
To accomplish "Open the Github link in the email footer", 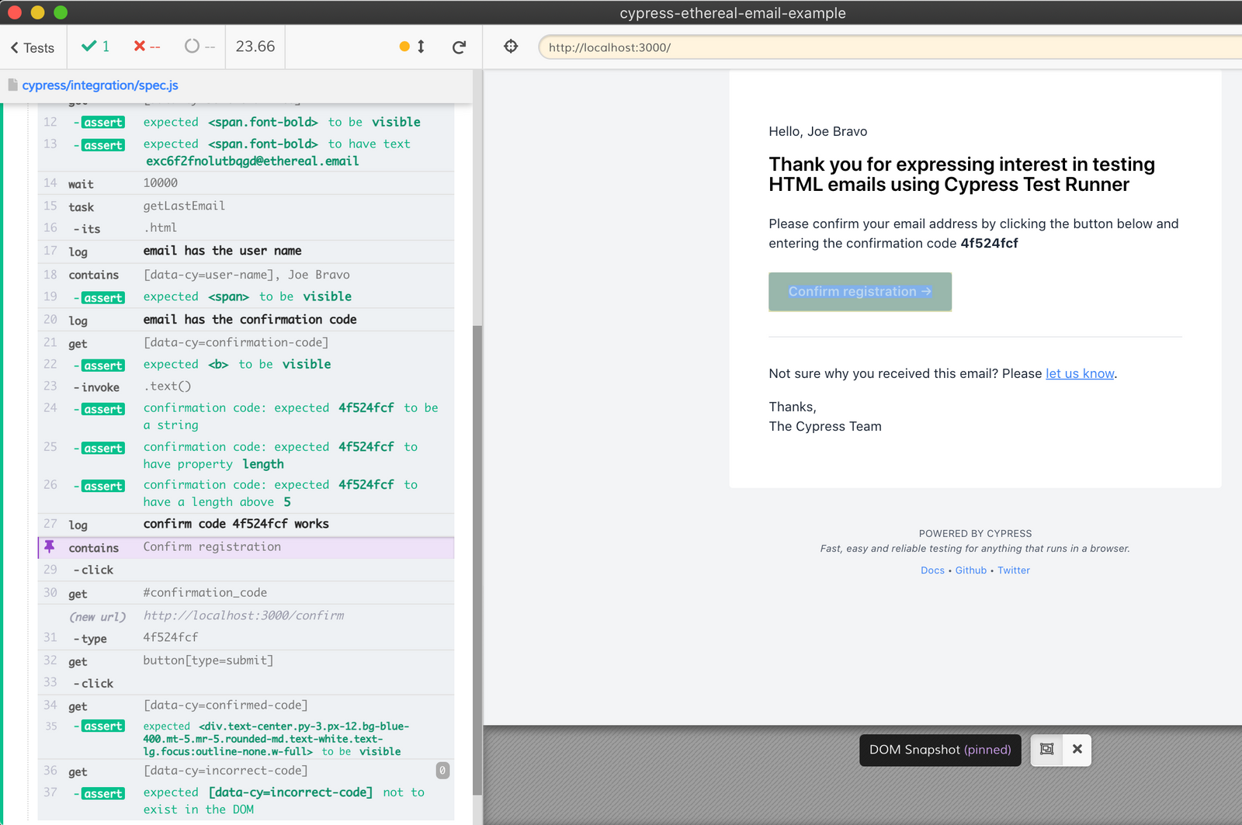I will click(970, 570).
